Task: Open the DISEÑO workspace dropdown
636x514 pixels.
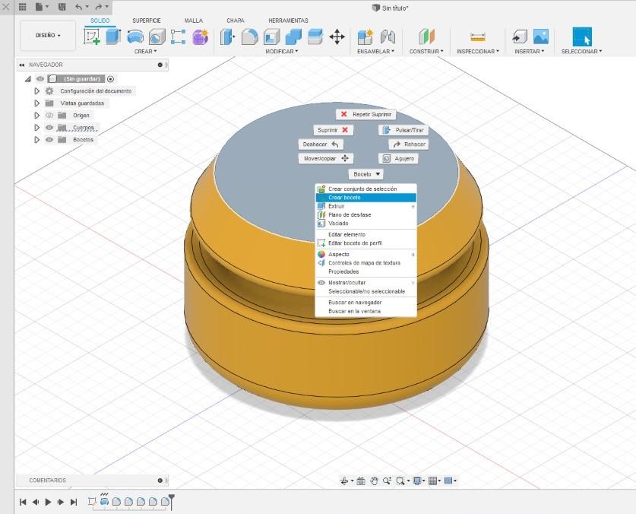Action: [48, 36]
